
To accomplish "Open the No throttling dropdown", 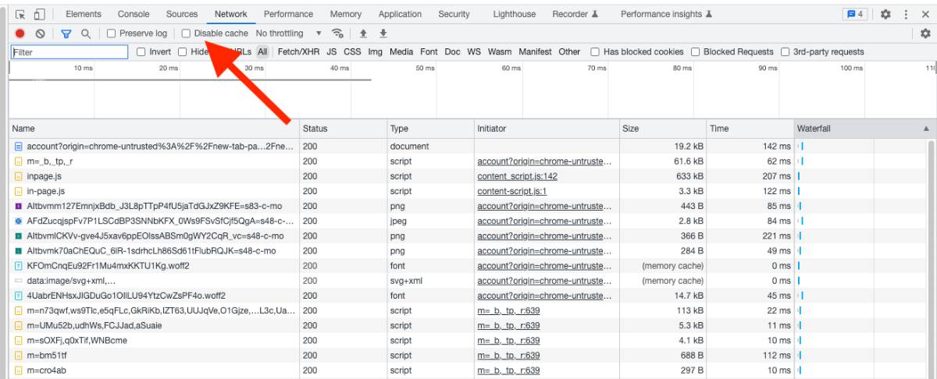I will pyautogui.click(x=289, y=34).
